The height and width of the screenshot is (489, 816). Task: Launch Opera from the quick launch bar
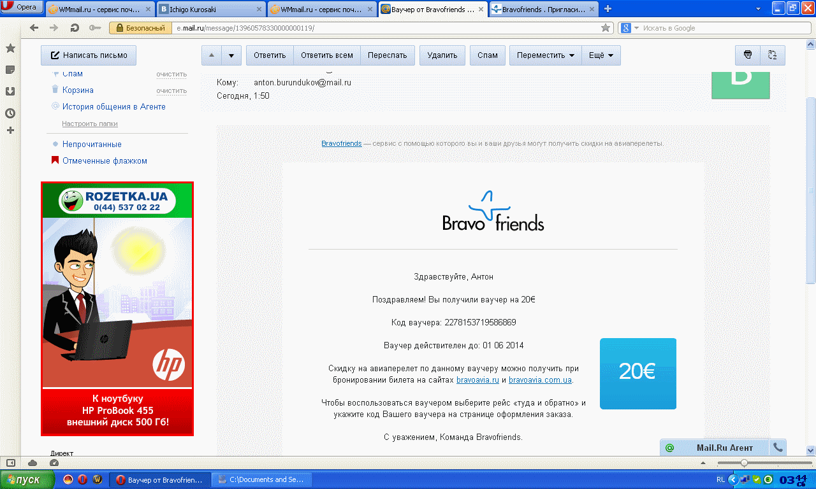pyautogui.click(x=83, y=479)
